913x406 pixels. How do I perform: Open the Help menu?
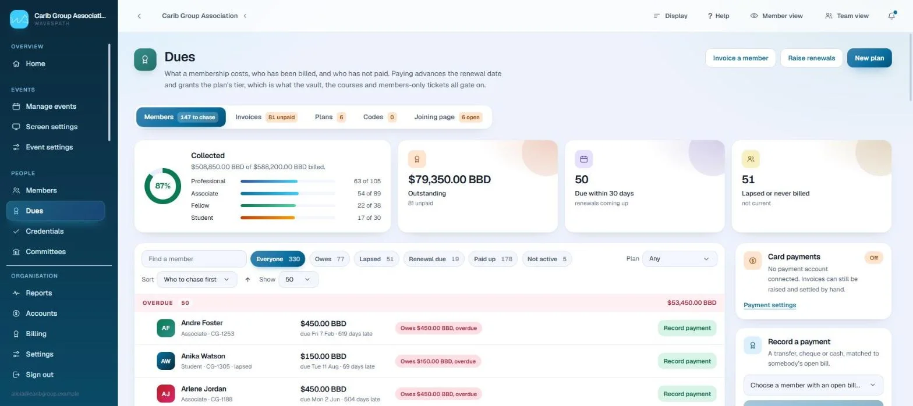pos(719,16)
